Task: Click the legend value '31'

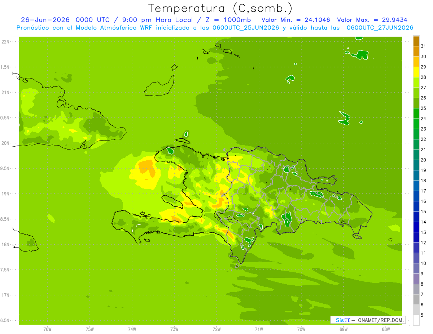Action: coord(424,46)
